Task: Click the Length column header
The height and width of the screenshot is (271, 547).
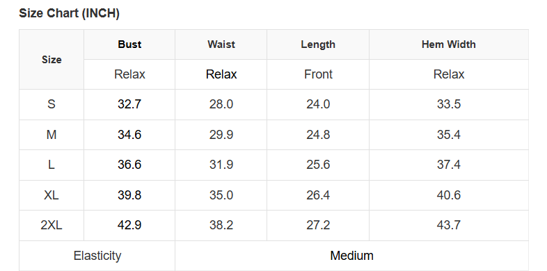Action: click(318, 44)
